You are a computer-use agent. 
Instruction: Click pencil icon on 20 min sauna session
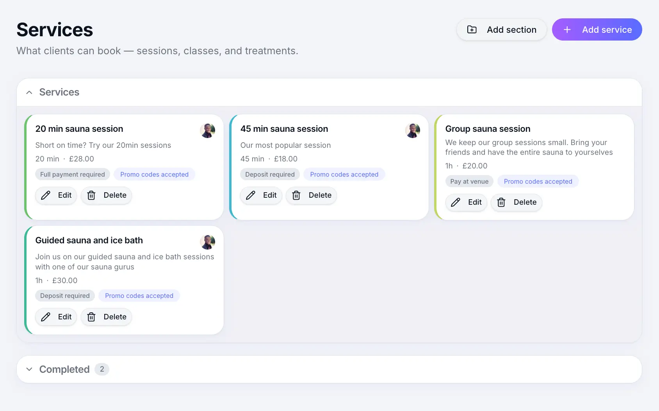click(x=46, y=195)
